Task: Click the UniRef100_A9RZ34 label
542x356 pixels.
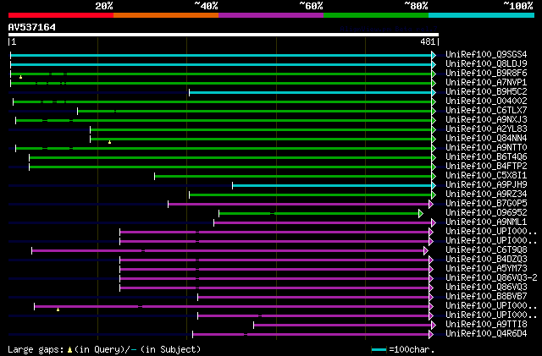Action: coord(486,194)
